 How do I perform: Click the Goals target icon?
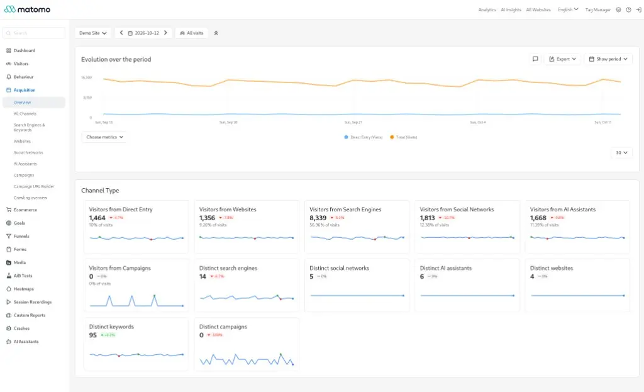point(9,223)
